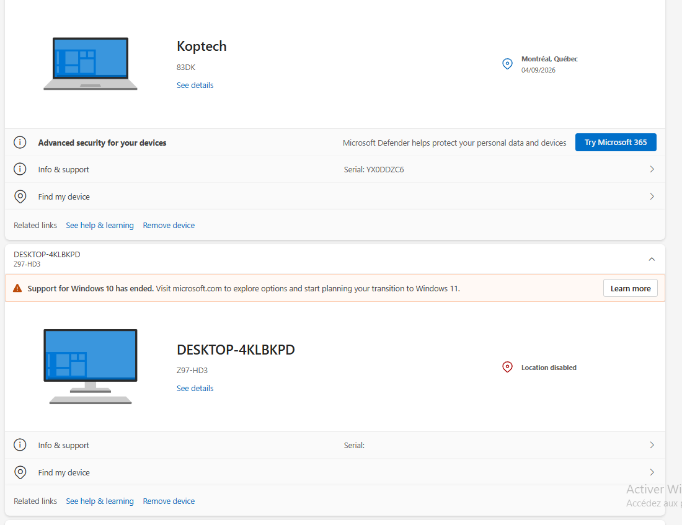
Task: Collapse the DESKTOP-4KLBKPD device card
Action: tap(652, 259)
